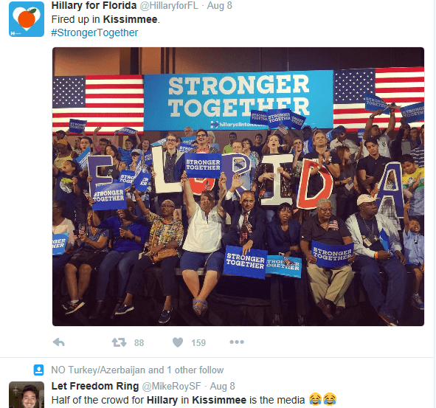Open the Aug 8 timestamp of the first tweet

219,6
